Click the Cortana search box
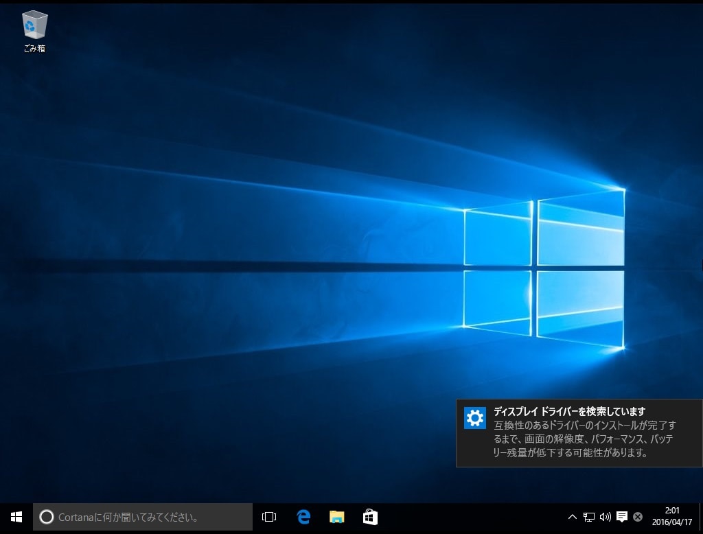The width and height of the screenshot is (703, 534). [143, 517]
